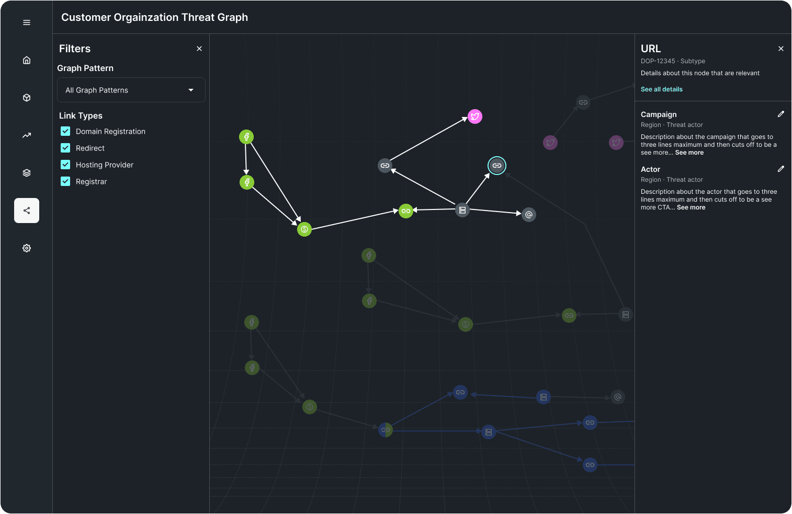The width and height of the screenshot is (792, 514).
Task: Expand Campaign description with See more
Action: 689,153
